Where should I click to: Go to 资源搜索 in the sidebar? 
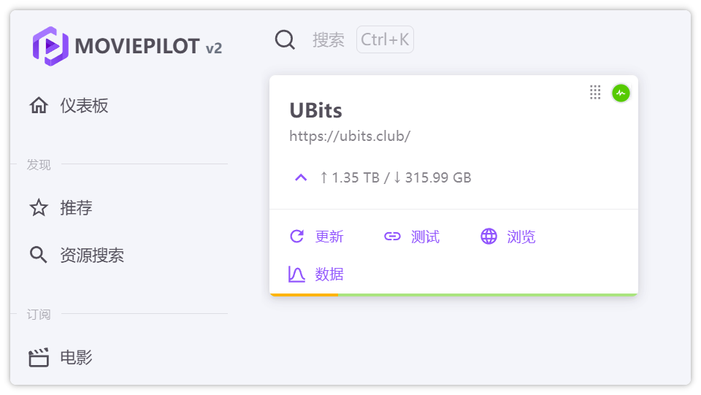pyautogui.click(x=92, y=256)
